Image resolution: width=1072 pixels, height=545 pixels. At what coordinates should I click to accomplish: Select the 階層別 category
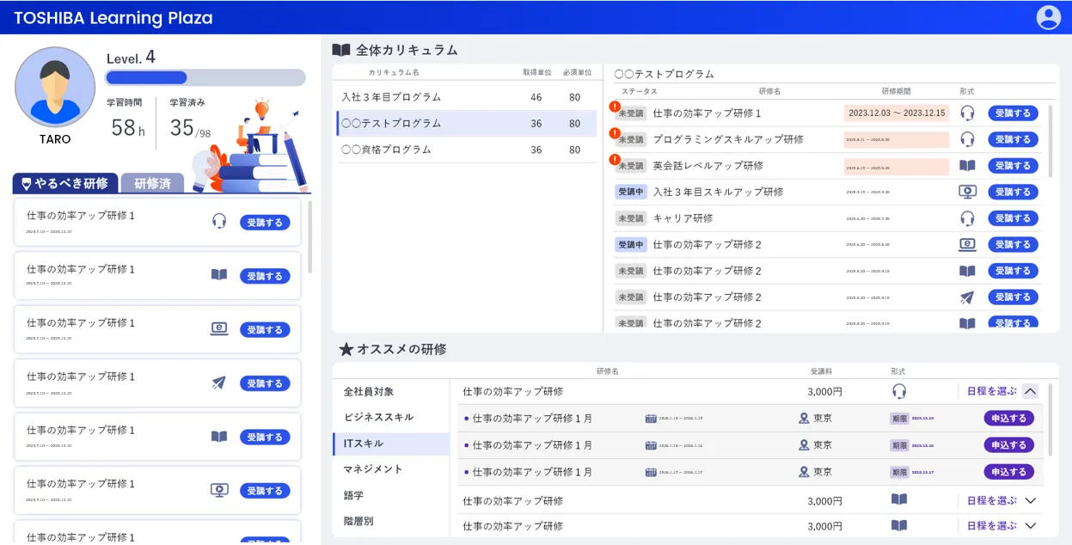pyautogui.click(x=391, y=521)
